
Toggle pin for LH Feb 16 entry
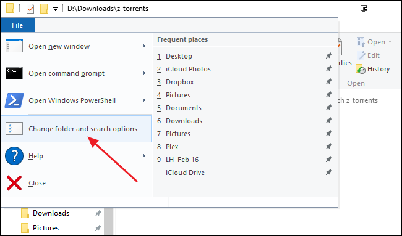(x=328, y=160)
